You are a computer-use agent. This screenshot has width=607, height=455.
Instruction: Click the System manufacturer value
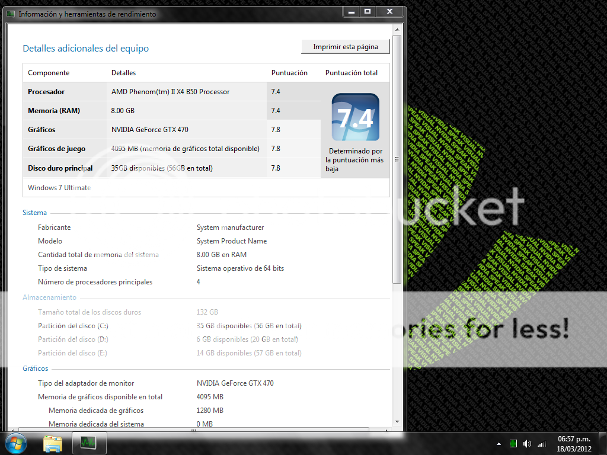tap(230, 227)
